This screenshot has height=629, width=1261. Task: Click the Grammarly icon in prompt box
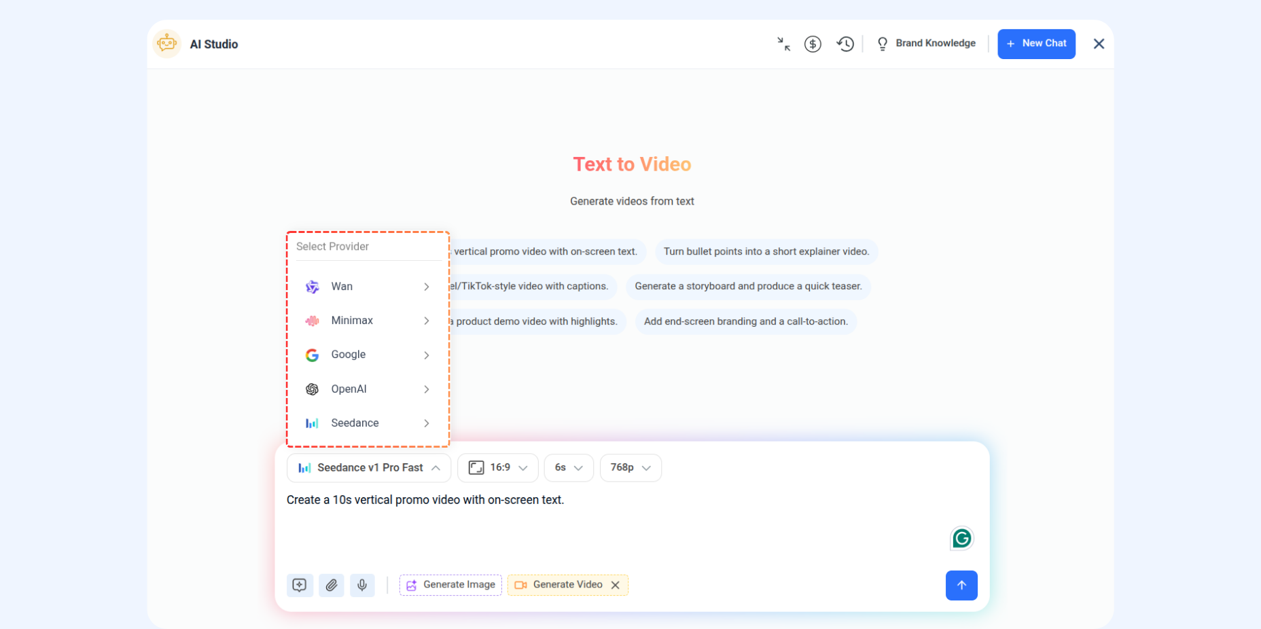coord(961,539)
